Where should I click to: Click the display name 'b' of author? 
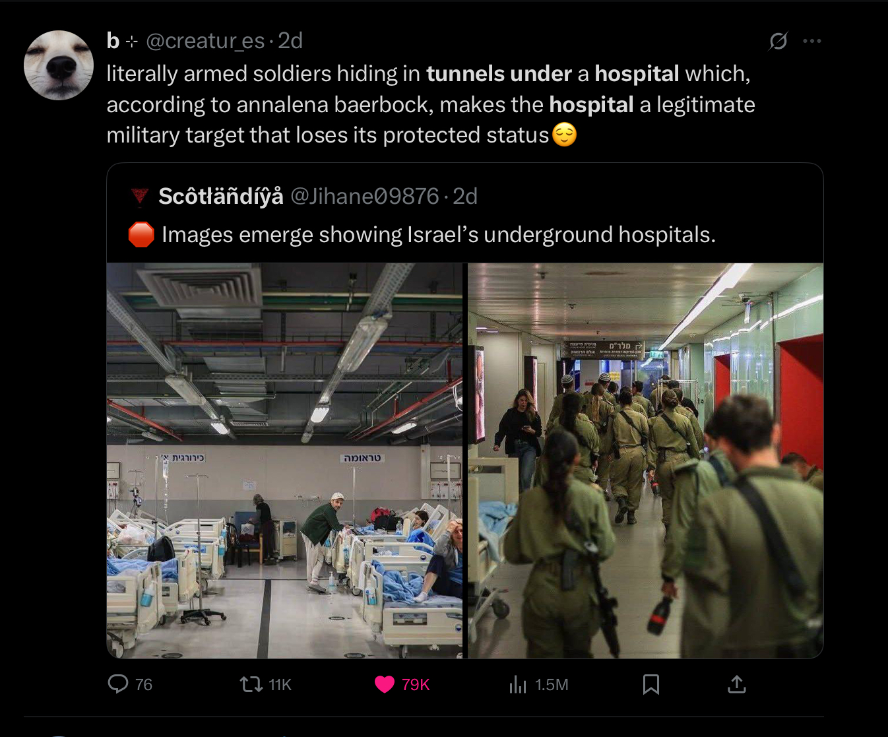113,41
